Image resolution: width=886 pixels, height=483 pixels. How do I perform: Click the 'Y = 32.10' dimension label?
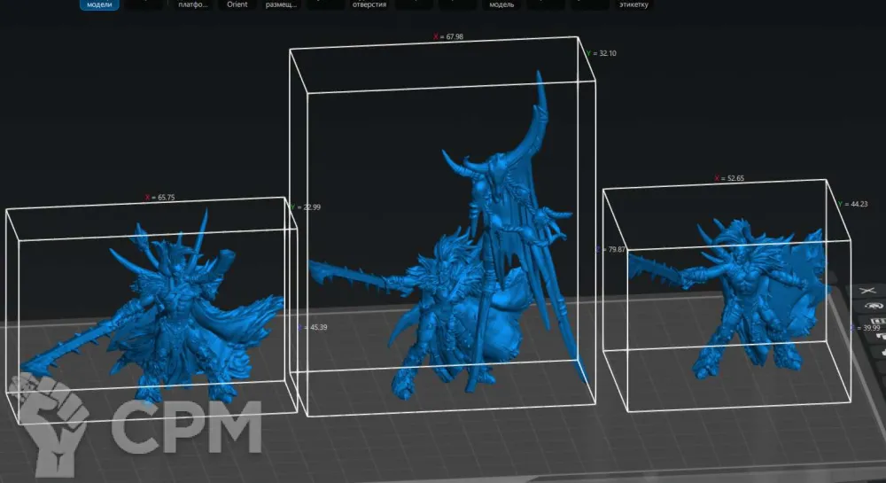click(x=602, y=54)
